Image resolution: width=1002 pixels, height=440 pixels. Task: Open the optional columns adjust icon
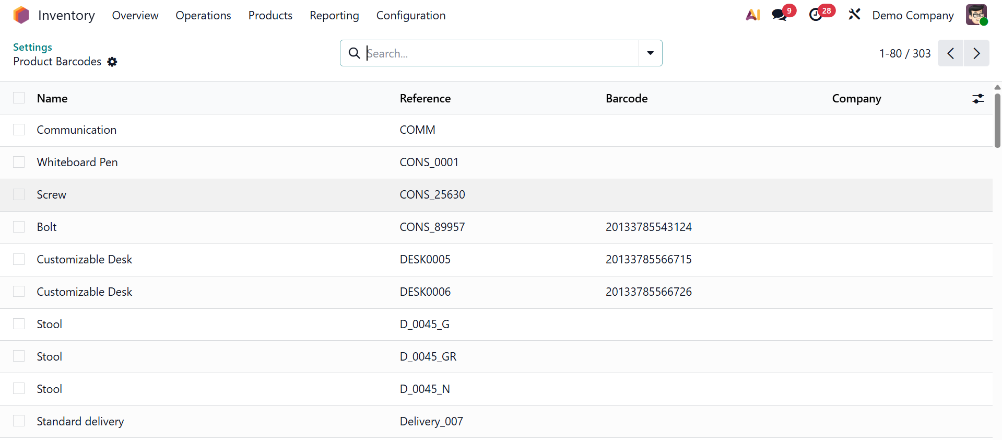pos(978,98)
